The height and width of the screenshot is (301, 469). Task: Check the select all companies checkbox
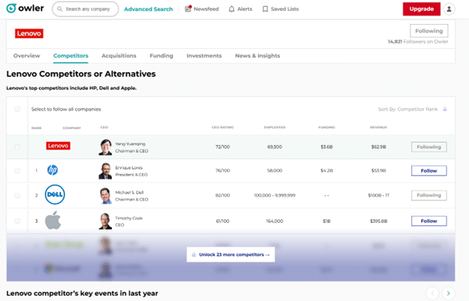tap(17, 109)
